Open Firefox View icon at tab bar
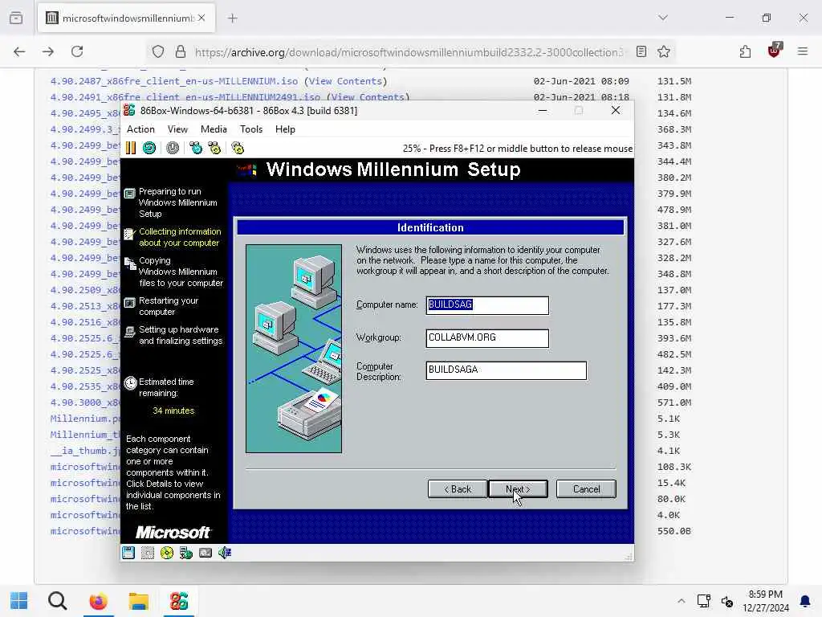Image resolution: width=822 pixels, height=617 pixels. [x=16, y=18]
